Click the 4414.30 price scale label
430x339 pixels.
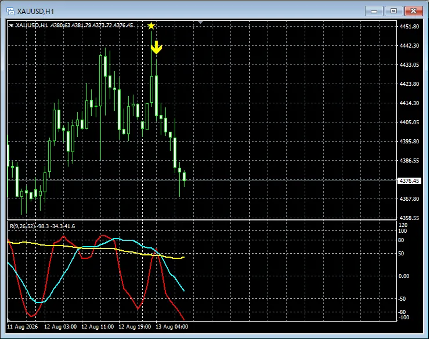tap(409, 103)
